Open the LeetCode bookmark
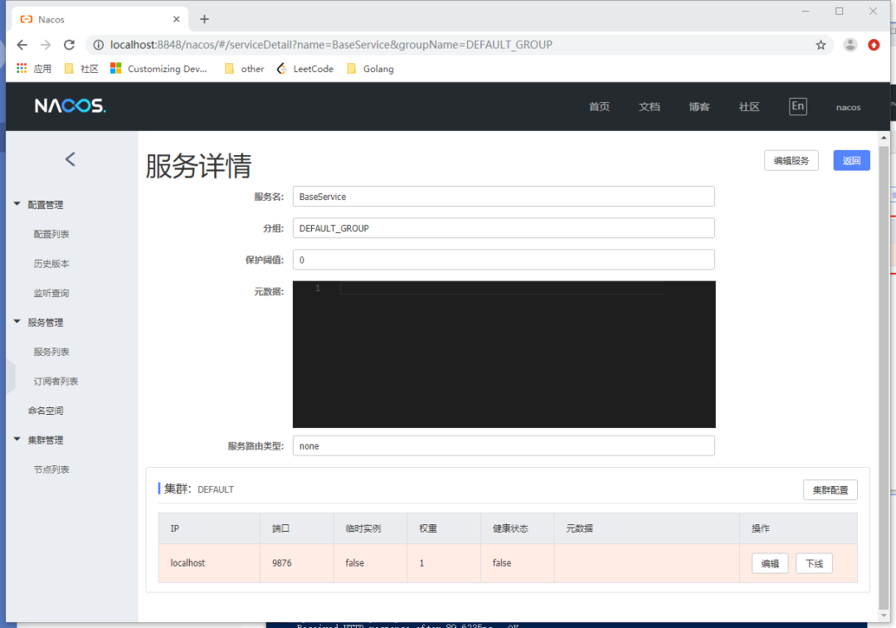Image resolution: width=896 pixels, height=628 pixels. [305, 69]
